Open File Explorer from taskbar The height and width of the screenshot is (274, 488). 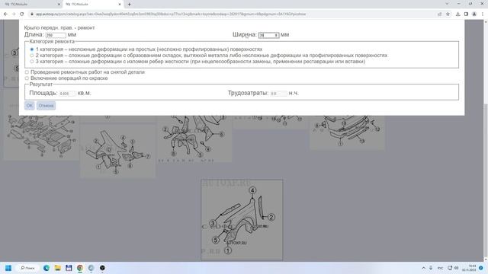(x=58, y=268)
